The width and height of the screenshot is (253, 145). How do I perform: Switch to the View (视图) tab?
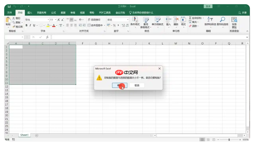pyautogui.click(x=82, y=13)
